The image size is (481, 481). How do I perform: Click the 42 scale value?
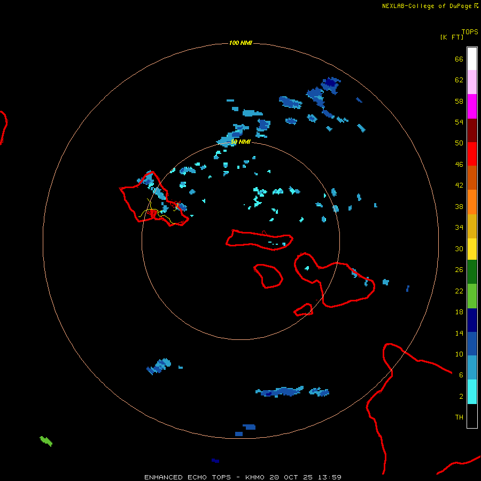[x=459, y=185]
